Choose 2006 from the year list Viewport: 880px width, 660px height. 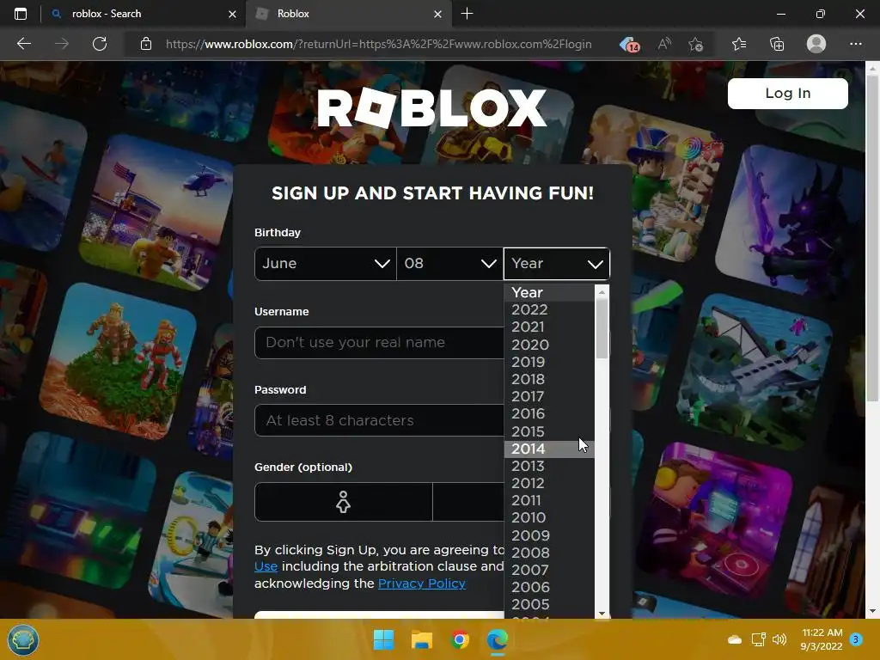click(549, 587)
